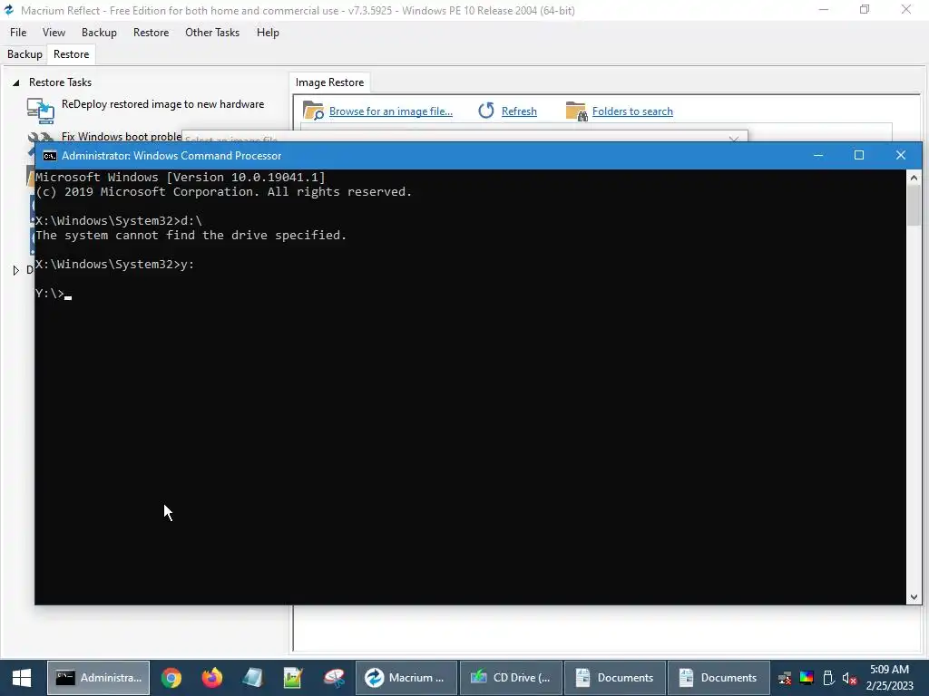Image resolution: width=929 pixels, height=696 pixels.
Task: Launch Firefox from the taskbar
Action: [x=212, y=678]
